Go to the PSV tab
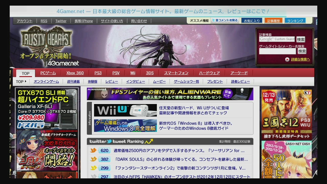This screenshot has height=184, width=327. [116, 73]
